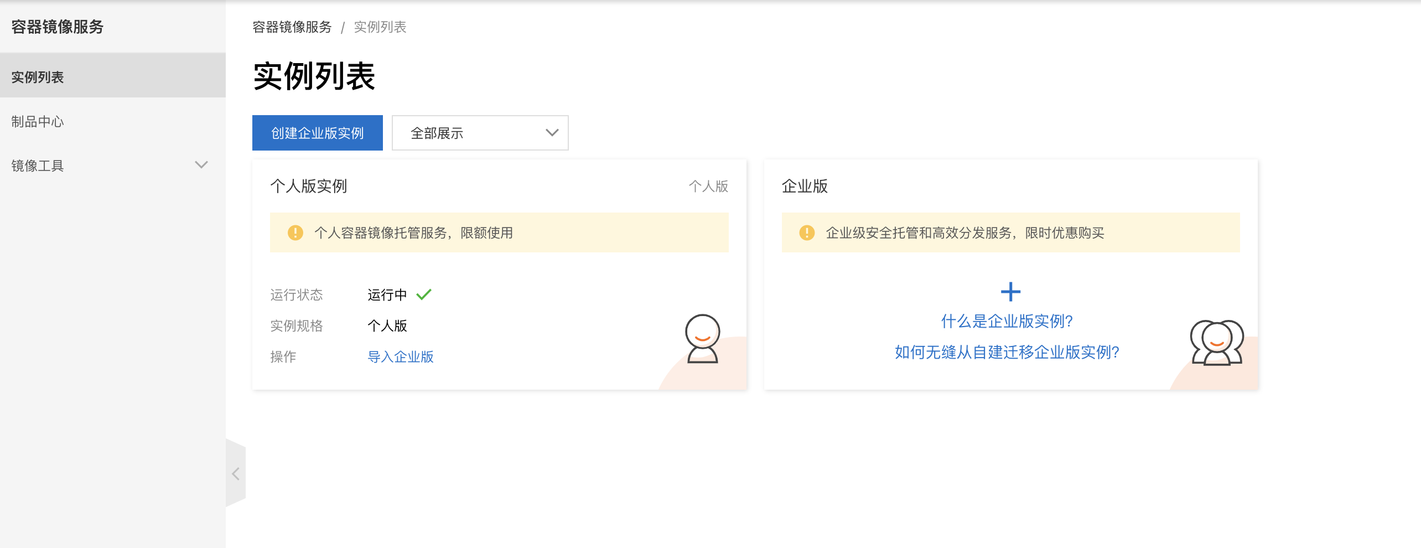The image size is (1421, 548).
Task: Open the 个人版实例 card title
Action: pyautogui.click(x=308, y=186)
